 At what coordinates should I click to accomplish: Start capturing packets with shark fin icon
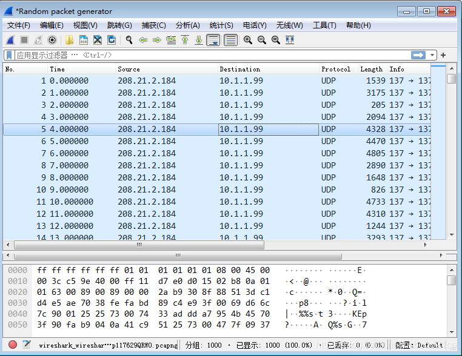pyautogui.click(x=10, y=40)
